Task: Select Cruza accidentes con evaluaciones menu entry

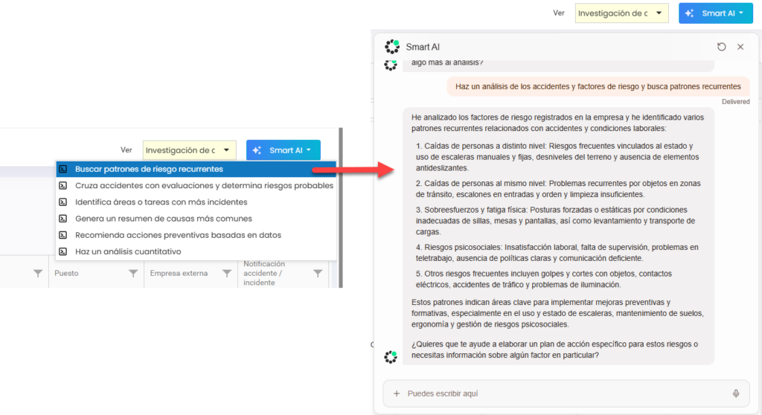Action: (x=196, y=186)
